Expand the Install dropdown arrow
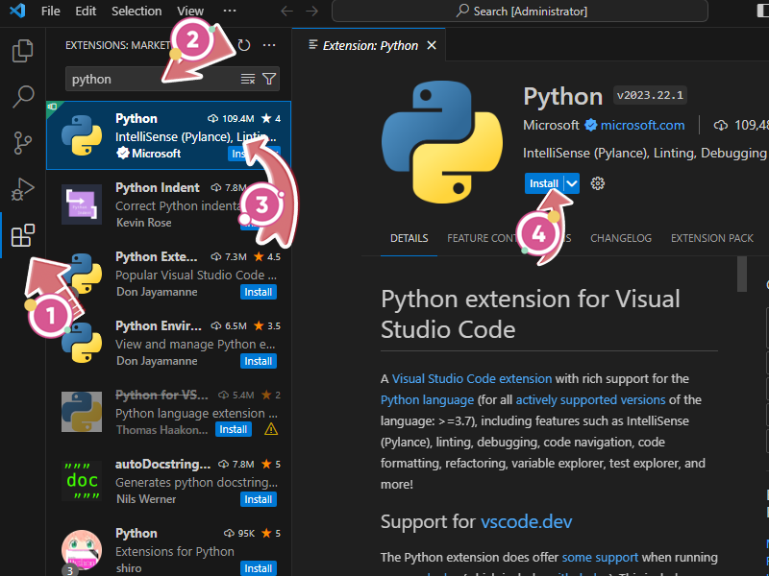This screenshot has width=769, height=576. (x=572, y=183)
